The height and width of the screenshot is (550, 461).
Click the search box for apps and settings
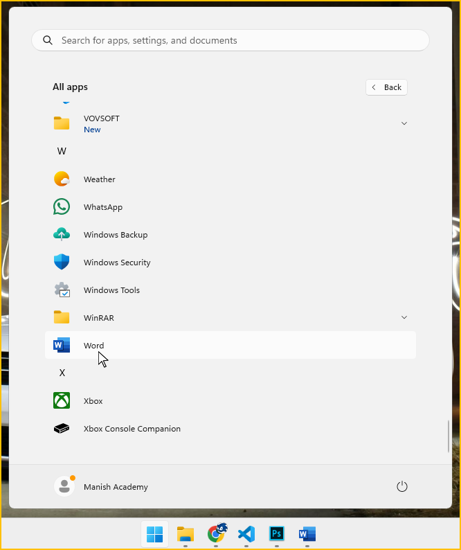[x=230, y=40]
